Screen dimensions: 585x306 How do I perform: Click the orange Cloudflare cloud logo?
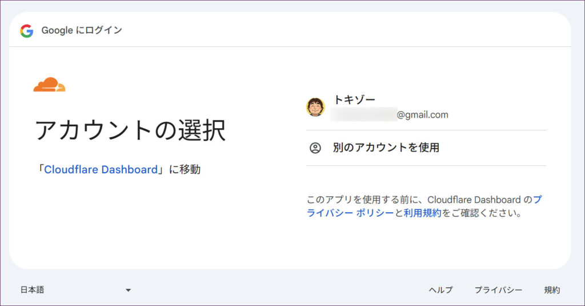point(49,85)
